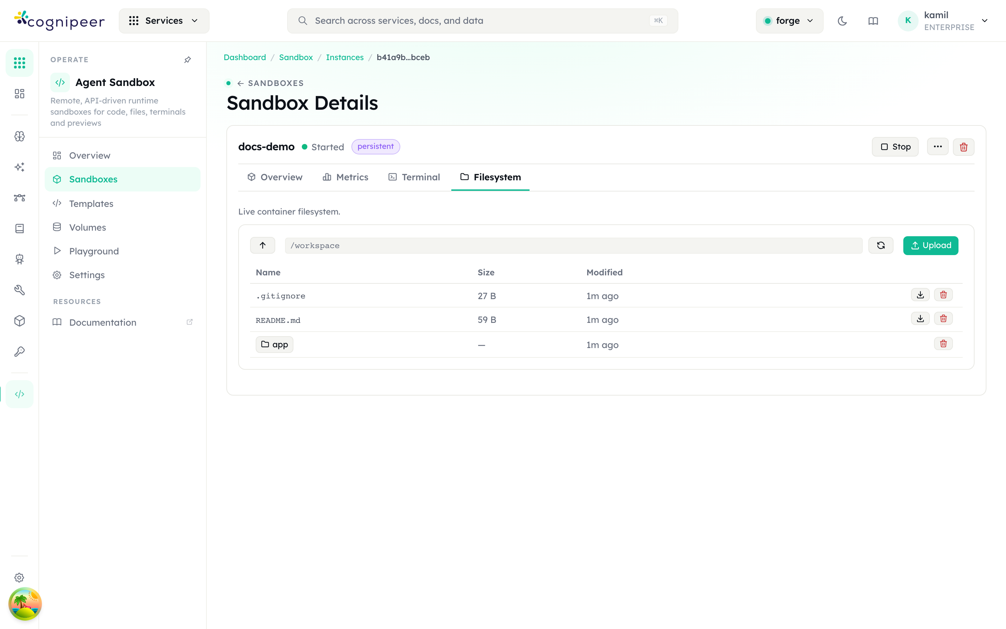Image resolution: width=1006 pixels, height=629 pixels.
Task: Select Sandboxes in the sidebar
Action: click(123, 179)
